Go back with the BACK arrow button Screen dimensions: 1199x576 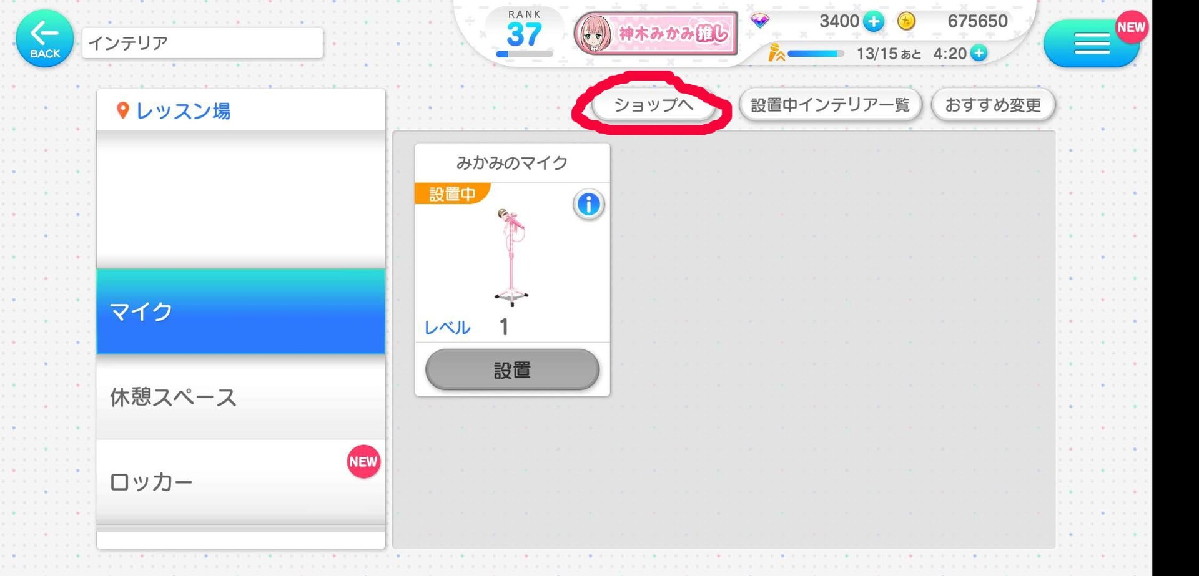pyautogui.click(x=44, y=39)
